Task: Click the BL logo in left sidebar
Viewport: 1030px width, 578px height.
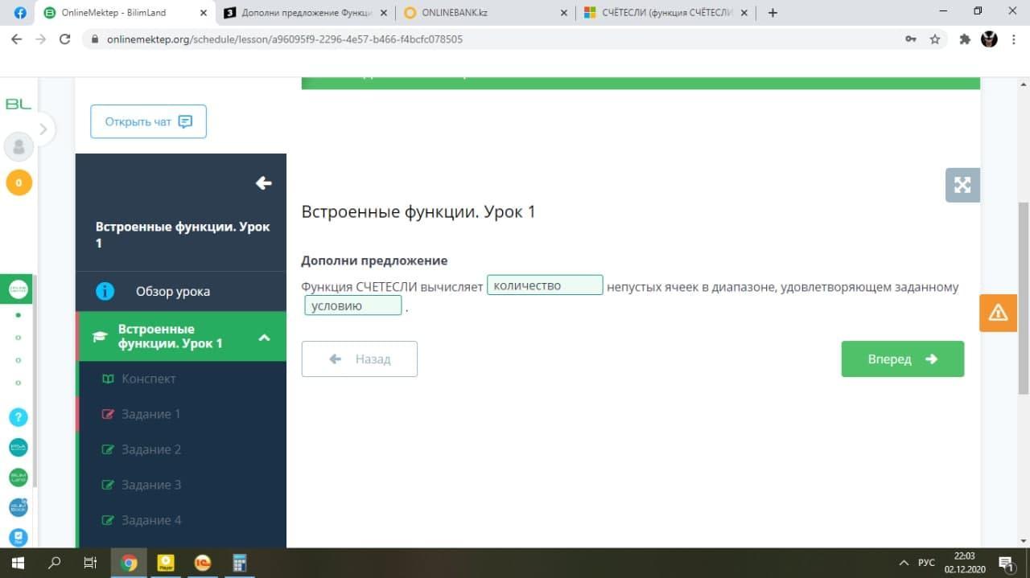Action: coord(18,105)
